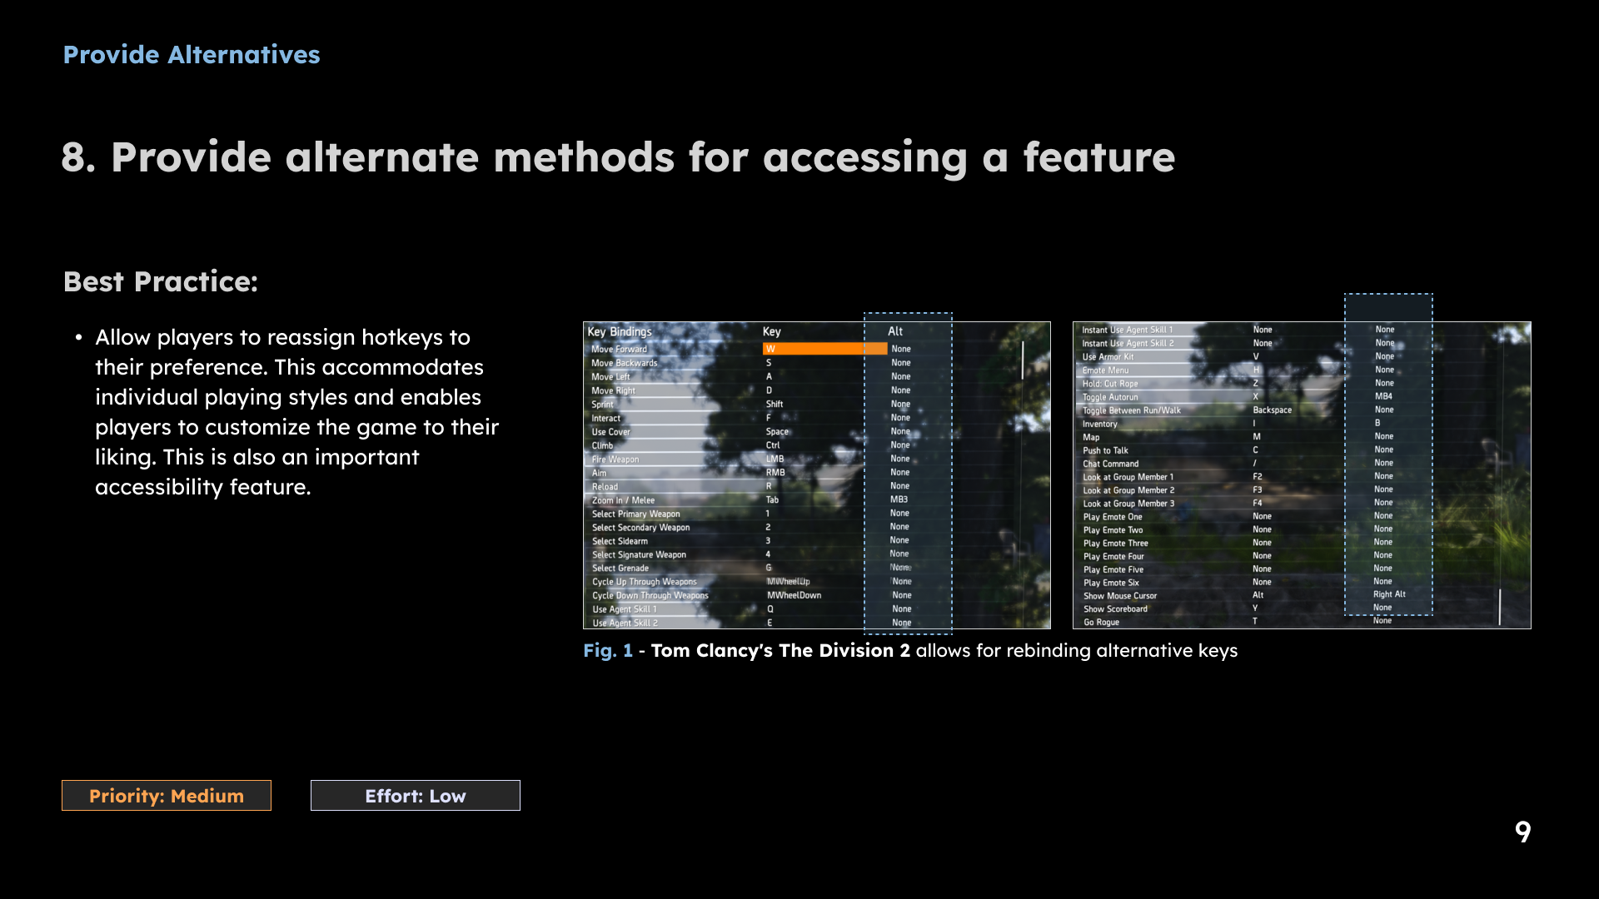Click the Fire Weapon row label
The width and height of the screenshot is (1599, 899).
click(615, 459)
